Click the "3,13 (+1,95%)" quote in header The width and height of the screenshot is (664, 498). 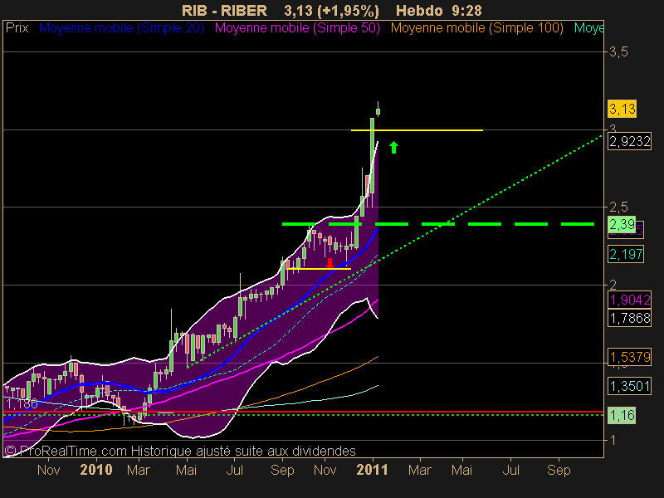click(x=331, y=11)
